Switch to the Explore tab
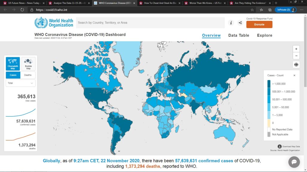 [x=264, y=35]
